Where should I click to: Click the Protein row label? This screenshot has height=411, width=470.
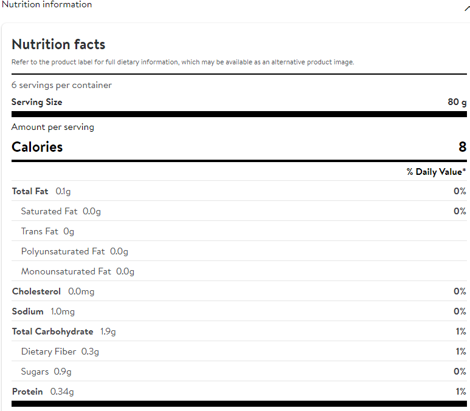pos(27,392)
